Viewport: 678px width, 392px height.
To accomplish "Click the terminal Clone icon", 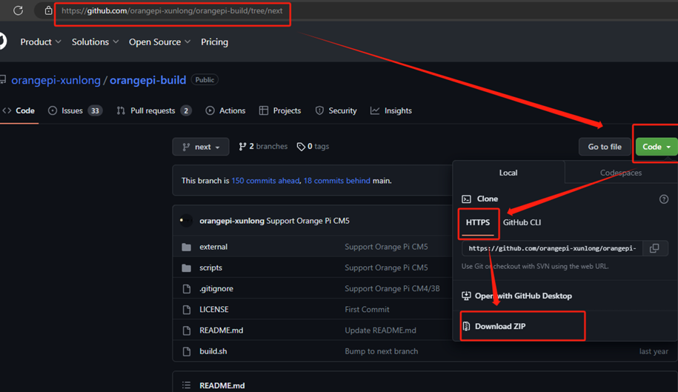I will [x=466, y=199].
